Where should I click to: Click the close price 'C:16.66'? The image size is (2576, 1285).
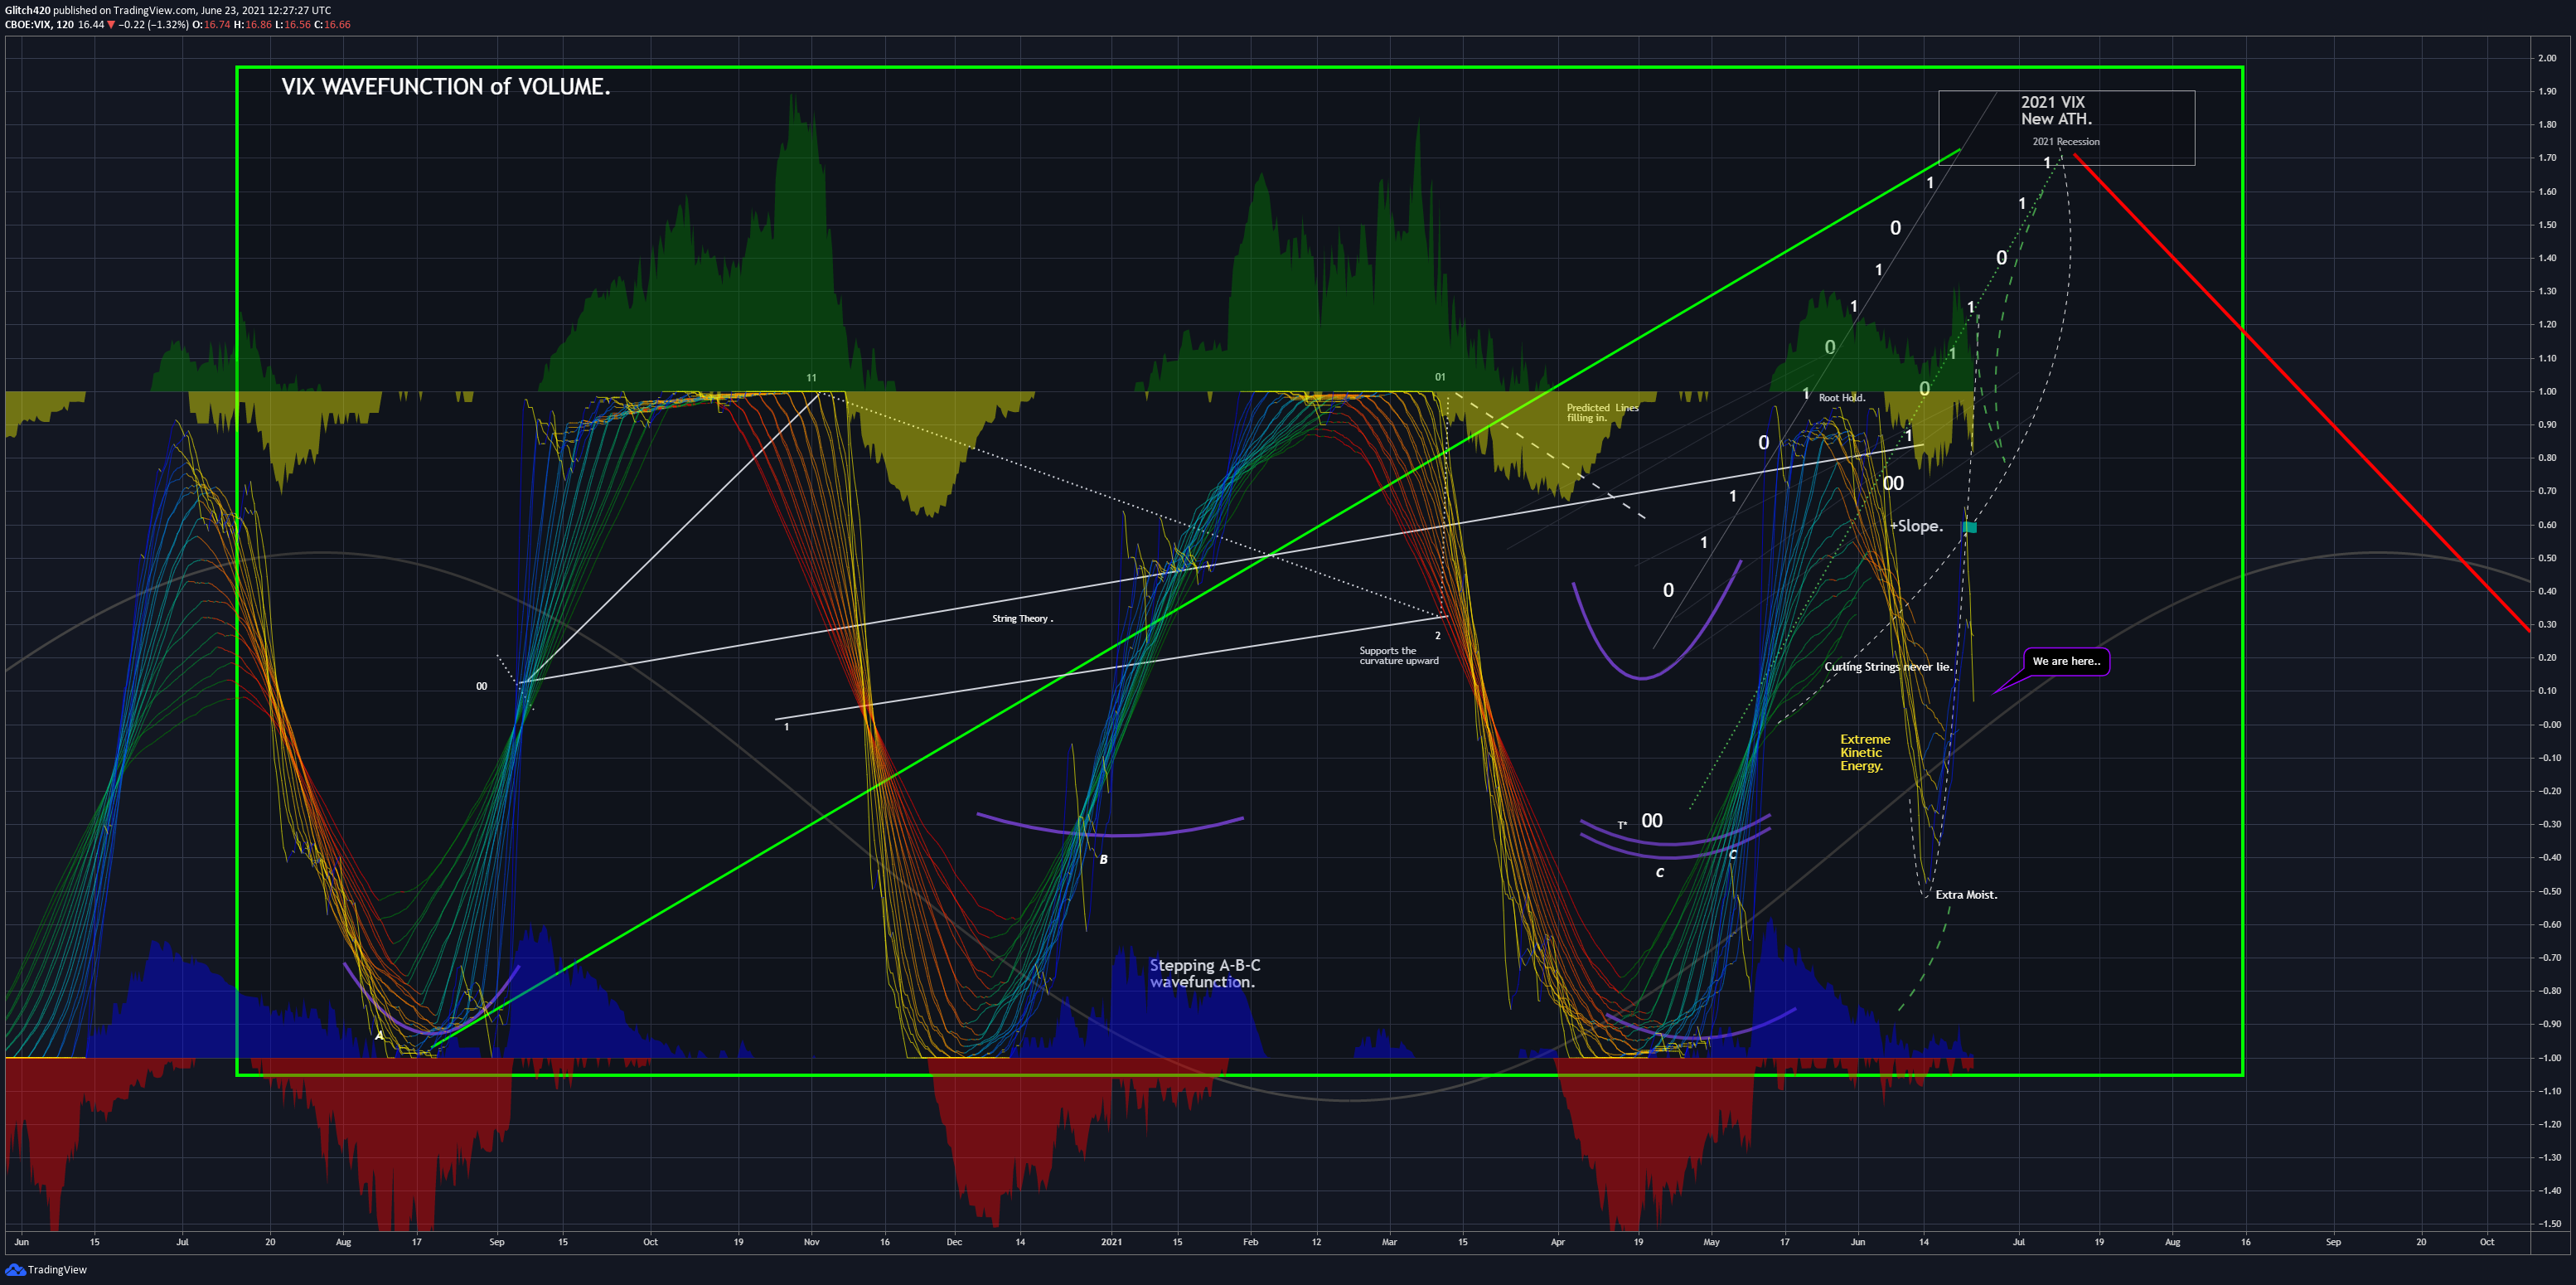click(333, 25)
